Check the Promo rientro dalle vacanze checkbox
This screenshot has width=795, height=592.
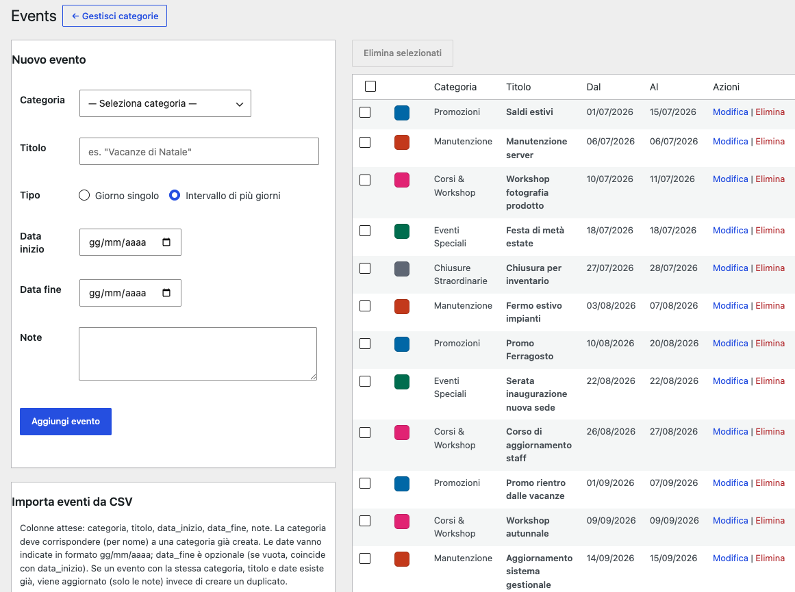click(365, 483)
